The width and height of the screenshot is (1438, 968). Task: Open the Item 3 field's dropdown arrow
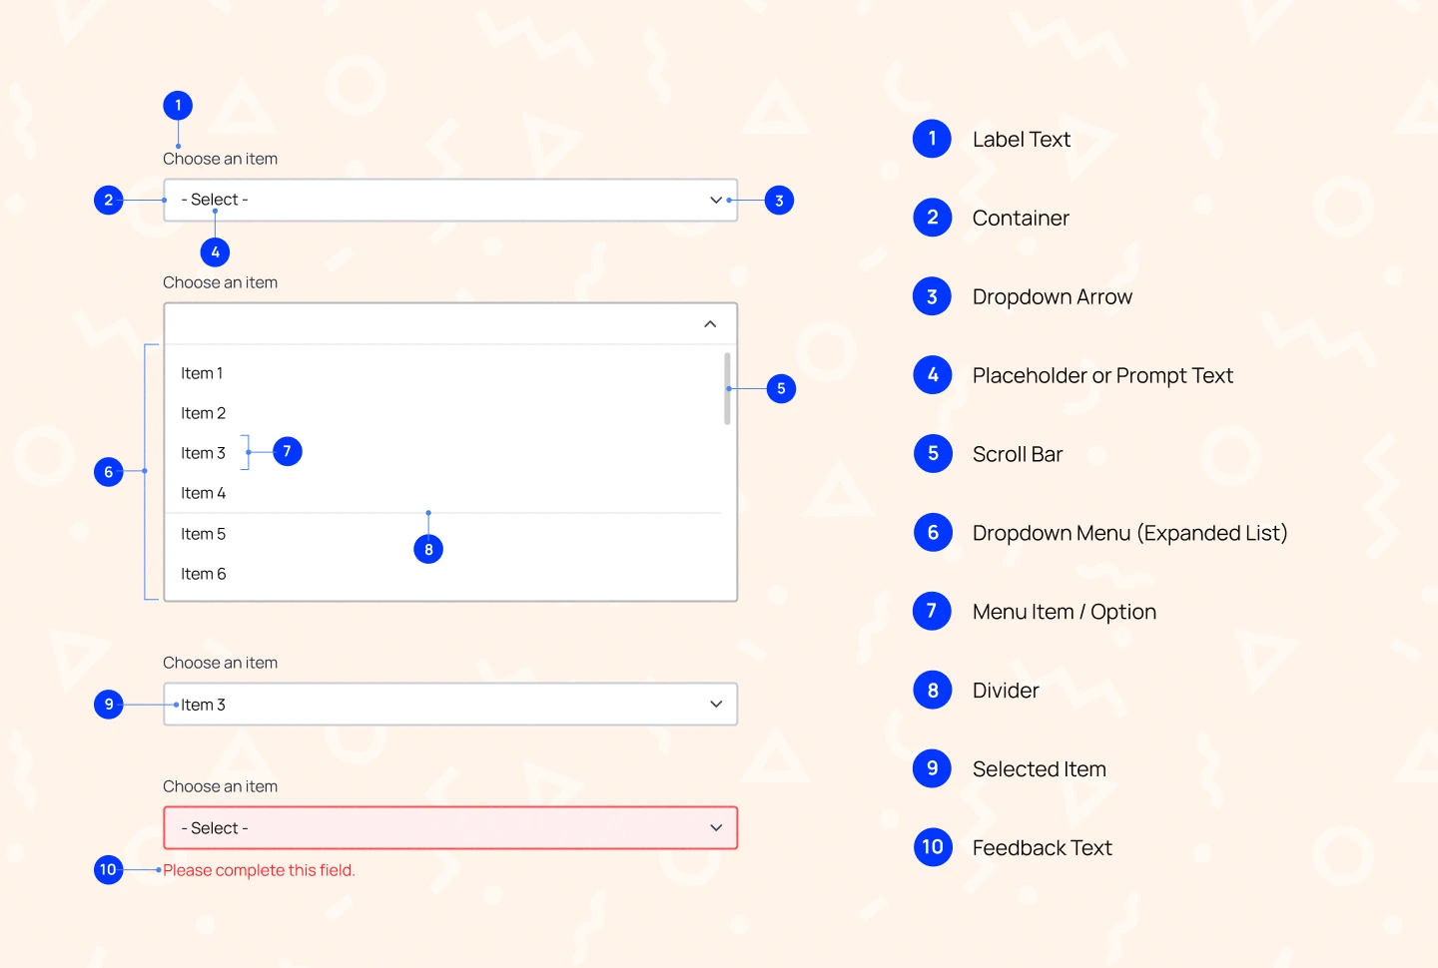[715, 704]
